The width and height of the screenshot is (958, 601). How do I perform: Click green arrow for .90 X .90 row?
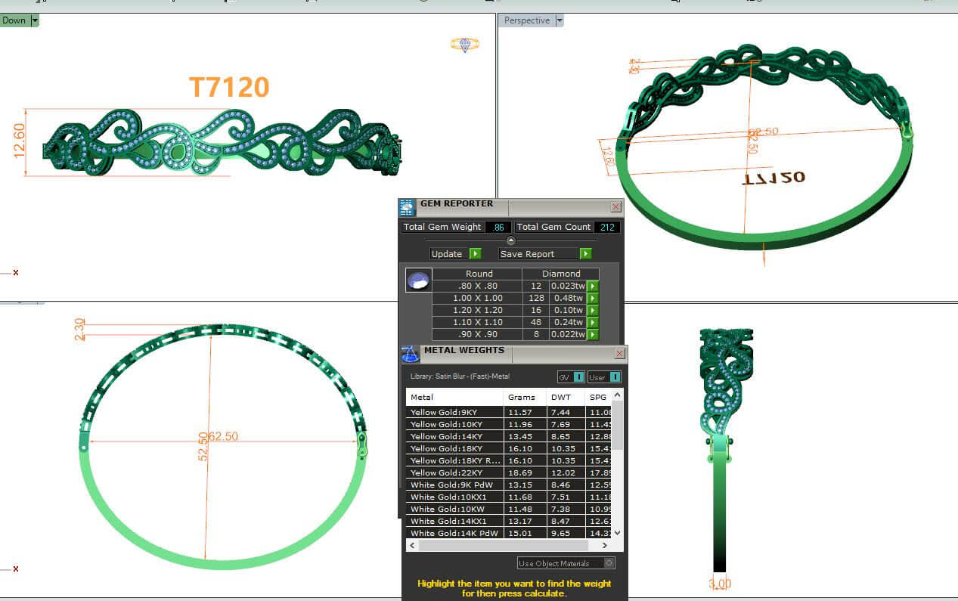tap(593, 334)
